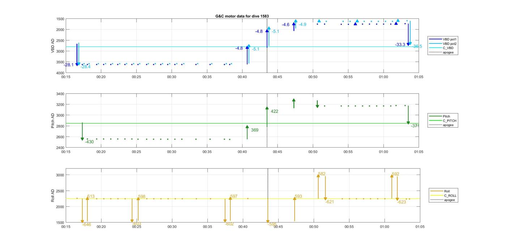Click the roll arrow labeled 582

point(318,186)
